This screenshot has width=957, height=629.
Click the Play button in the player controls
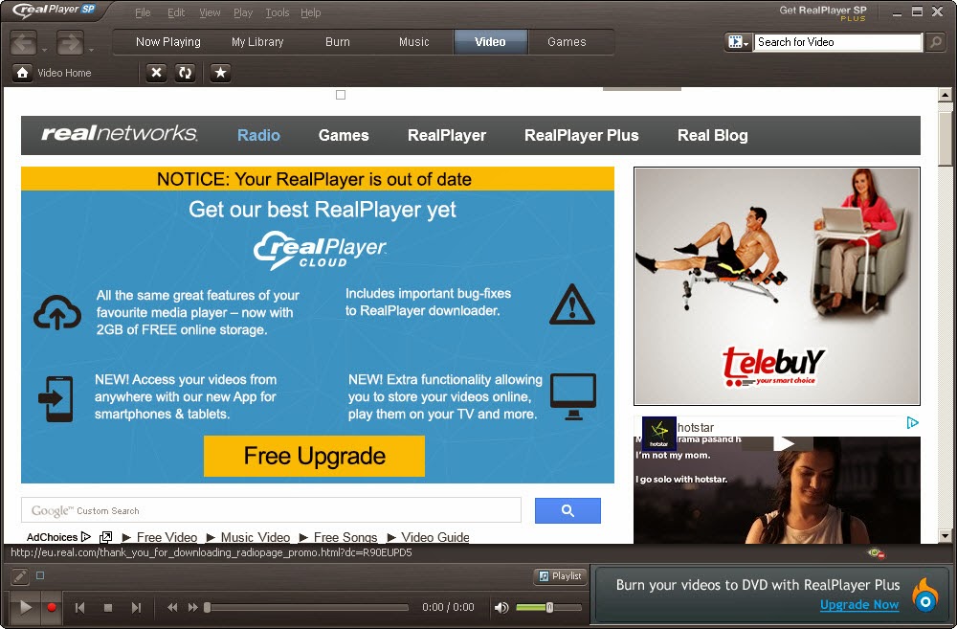pyautogui.click(x=25, y=607)
